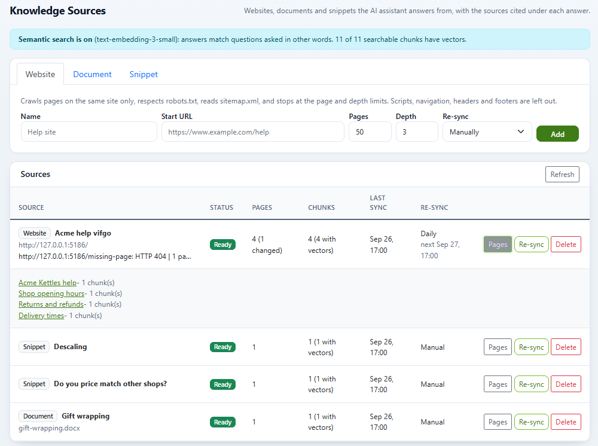The width and height of the screenshot is (598, 446).
Task: Re-sync the Descaling snippet
Action: 531,347
